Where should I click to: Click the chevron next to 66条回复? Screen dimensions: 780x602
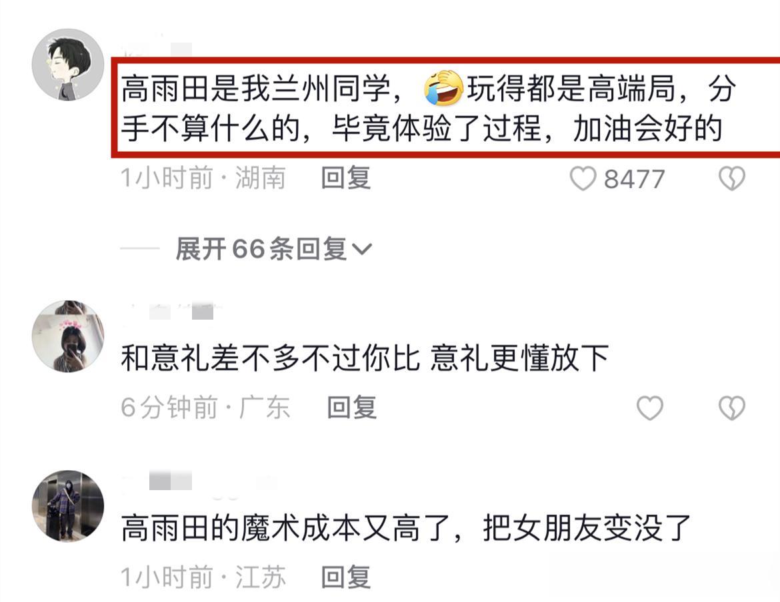click(361, 249)
